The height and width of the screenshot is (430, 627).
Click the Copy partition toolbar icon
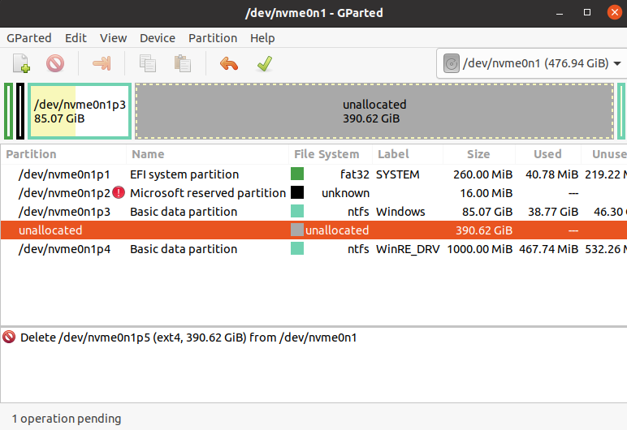coord(148,63)
